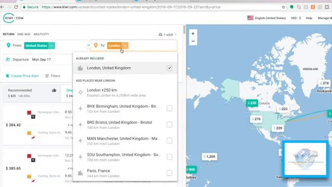Click the plane icon beside SOU Southampton
Viewport: 332px width, 187px height.
pos(80,157)
